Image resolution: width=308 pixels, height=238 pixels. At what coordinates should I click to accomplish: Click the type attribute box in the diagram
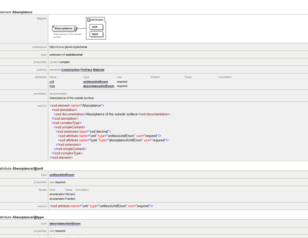96,34
